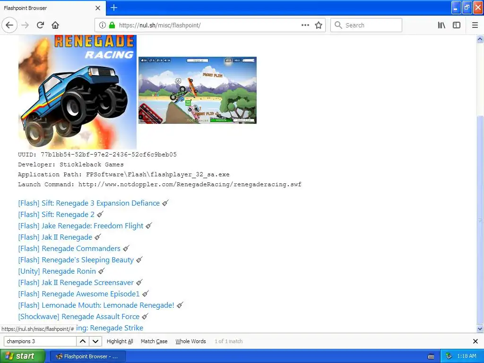The height and width of the screenshot is (363, 484).
Task: Click the page scrollbar up arrow
Action: point(480,39)
